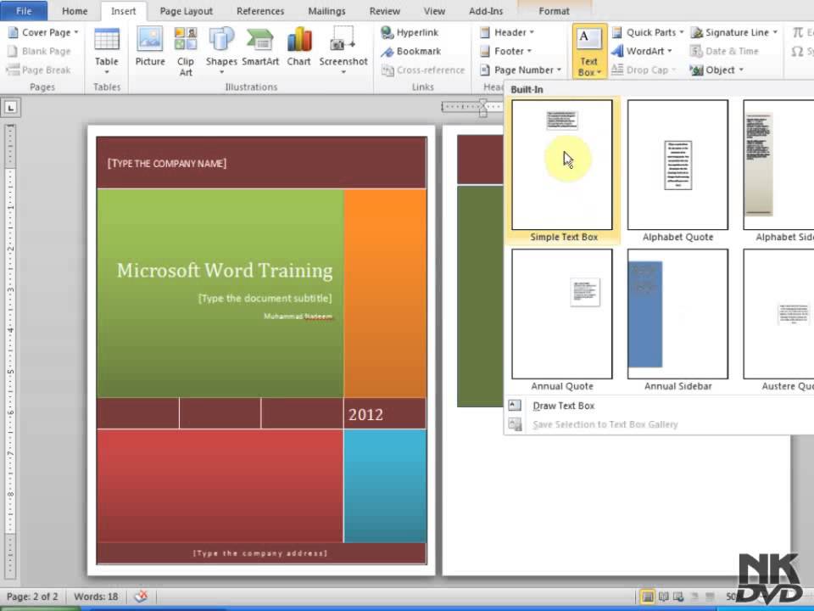Click the Page: 2 of 2 status indicator
Viewport: 814px width, 611px height.
pos(32,597)
